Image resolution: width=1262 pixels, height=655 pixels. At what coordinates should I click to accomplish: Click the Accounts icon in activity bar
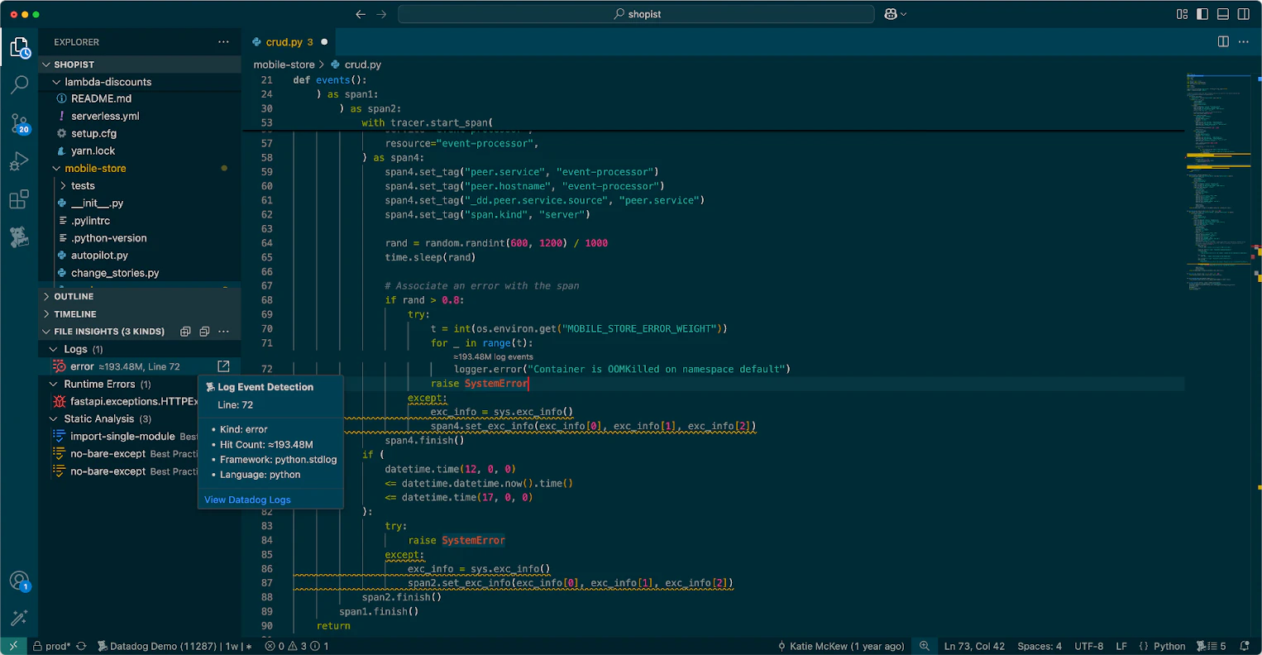click(19, 581)
